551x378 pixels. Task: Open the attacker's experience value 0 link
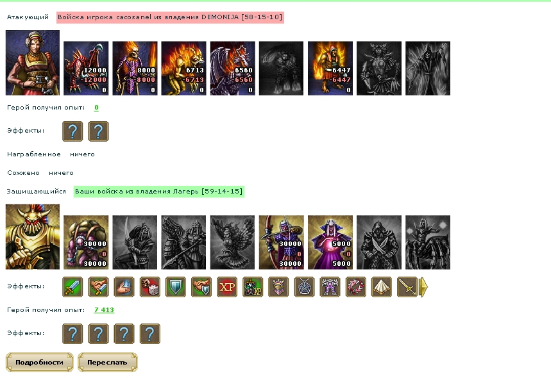[x=96, y=108]
